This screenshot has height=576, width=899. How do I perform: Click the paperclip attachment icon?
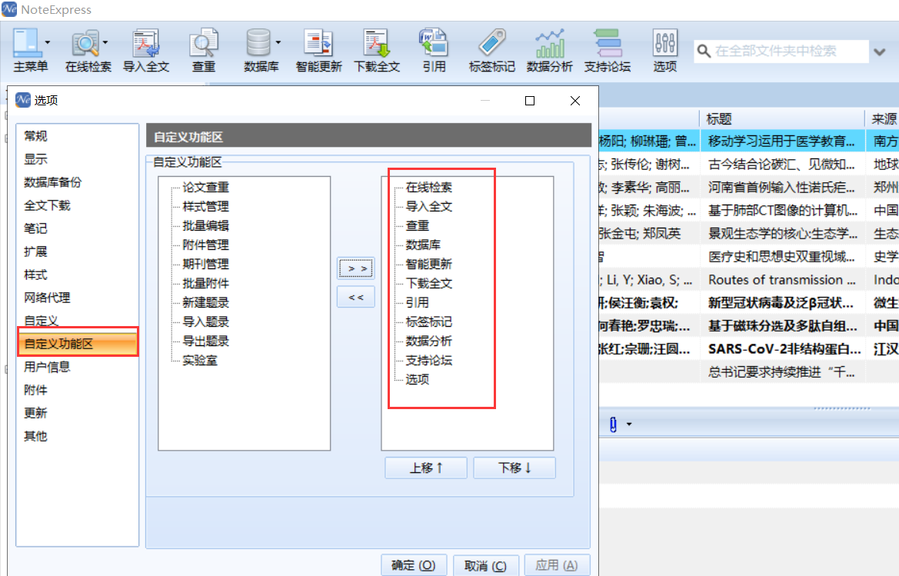pos(613,425)
